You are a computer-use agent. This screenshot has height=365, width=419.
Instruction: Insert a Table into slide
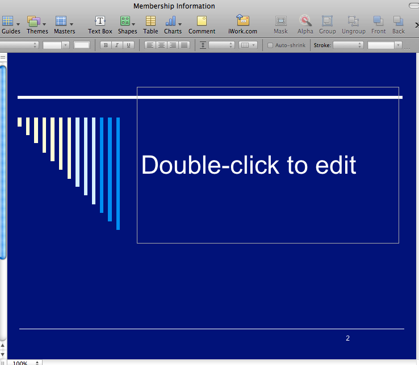(x=150, y=24)
